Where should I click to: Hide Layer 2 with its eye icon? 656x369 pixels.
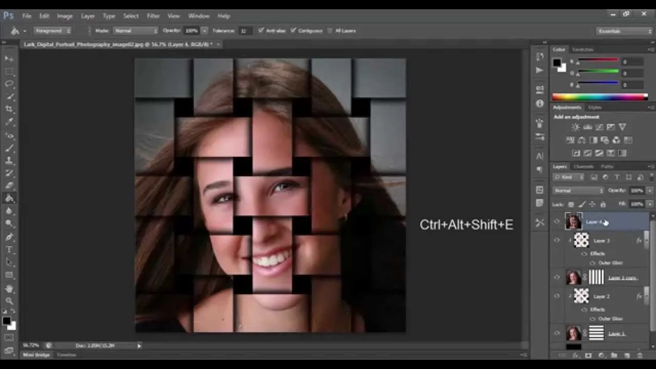pos(557,296)
